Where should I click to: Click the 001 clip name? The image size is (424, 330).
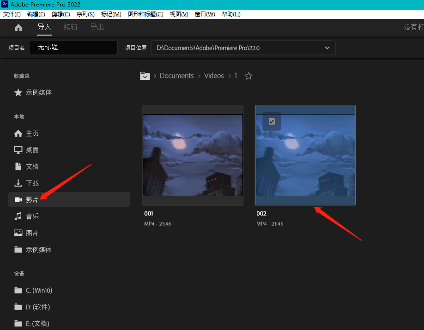pyautogui.click(x=148, y=214)
